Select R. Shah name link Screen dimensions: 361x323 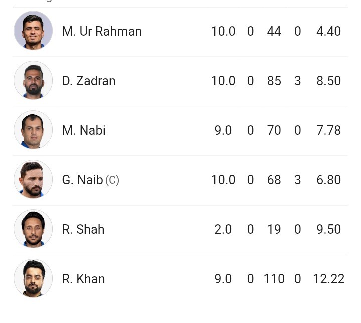[83, 229]
